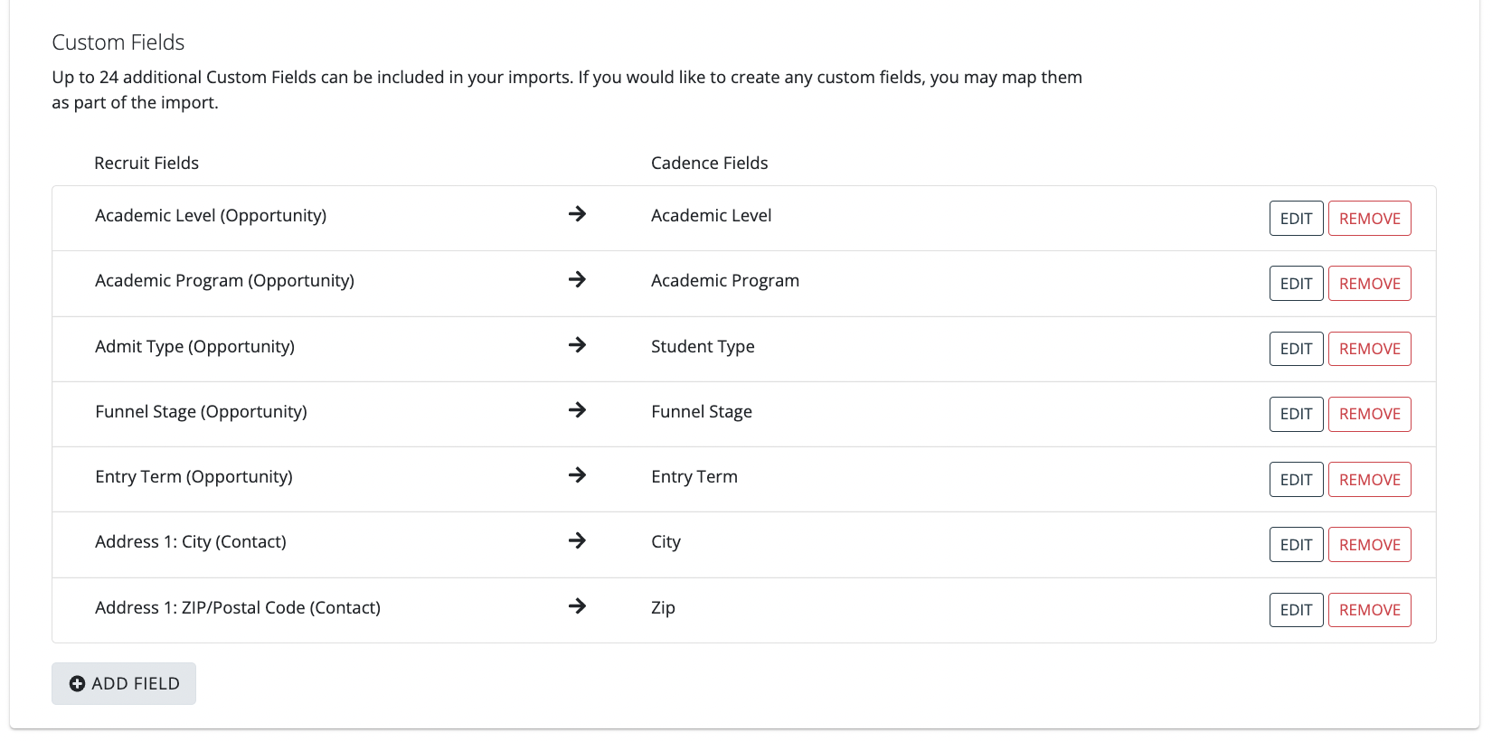
Task: Click the arrow icon in ZIP/Postal Code row
Action: coord(577,606)
